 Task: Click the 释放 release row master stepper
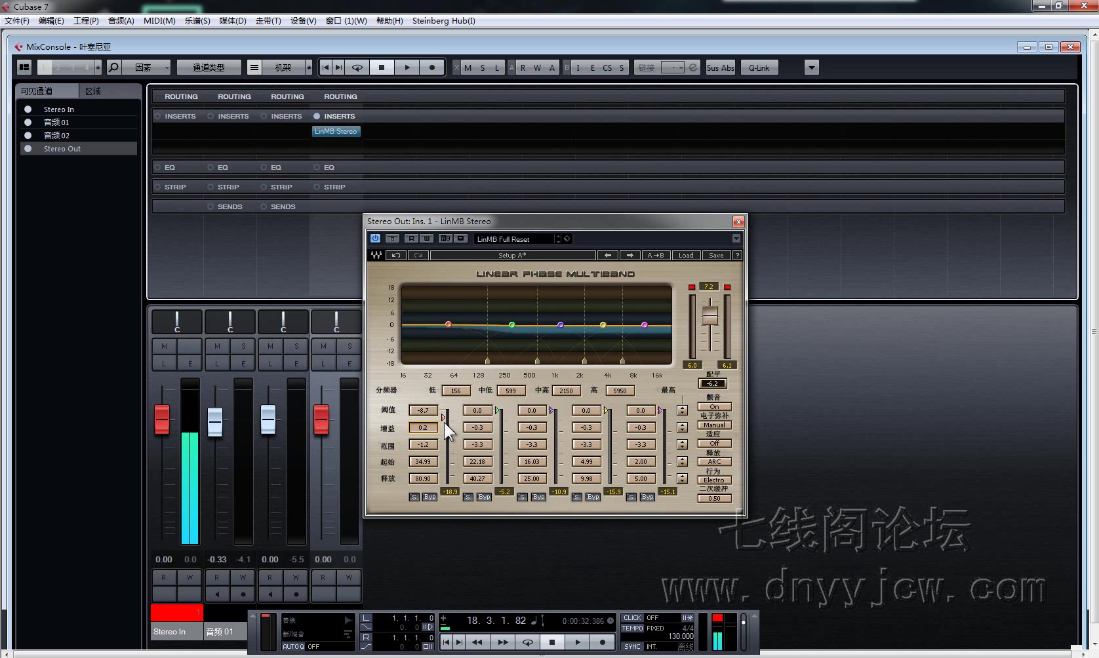tap(682, 478)
